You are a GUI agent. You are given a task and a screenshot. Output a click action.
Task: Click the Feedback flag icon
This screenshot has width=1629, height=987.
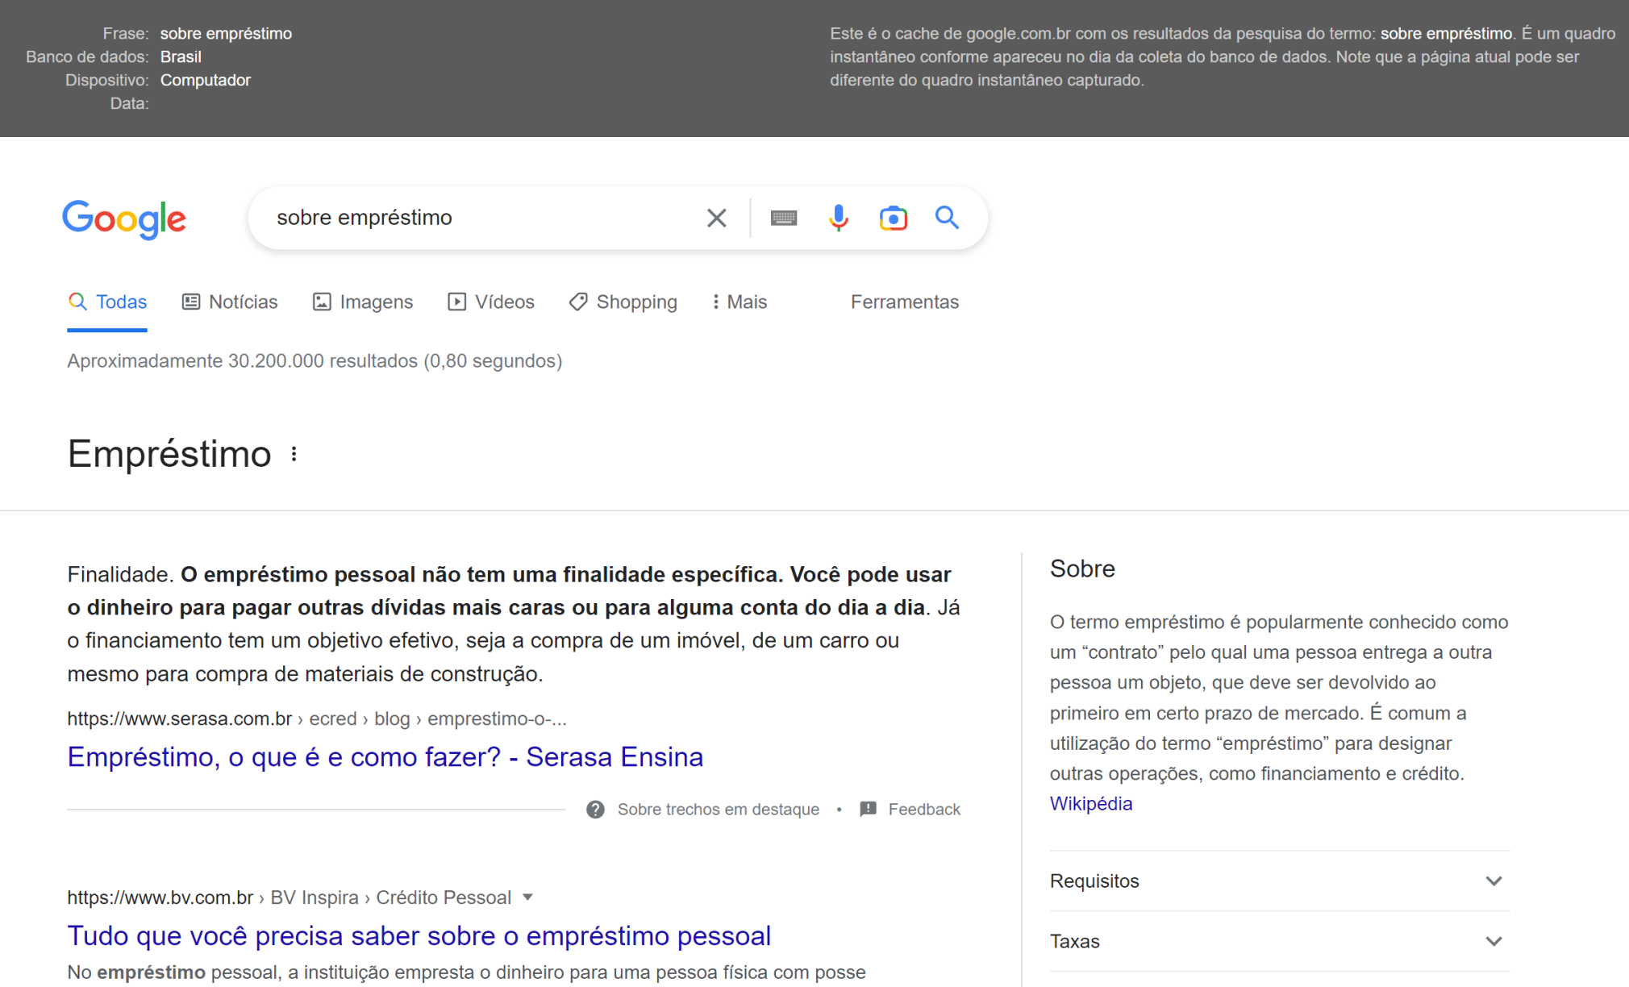click(869, 809)
